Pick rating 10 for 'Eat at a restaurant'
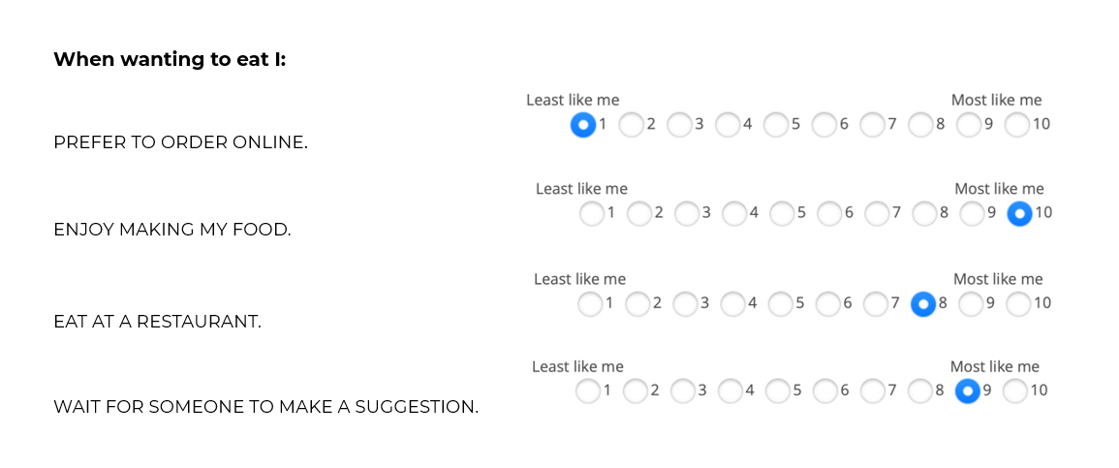 coord(1018,304)
